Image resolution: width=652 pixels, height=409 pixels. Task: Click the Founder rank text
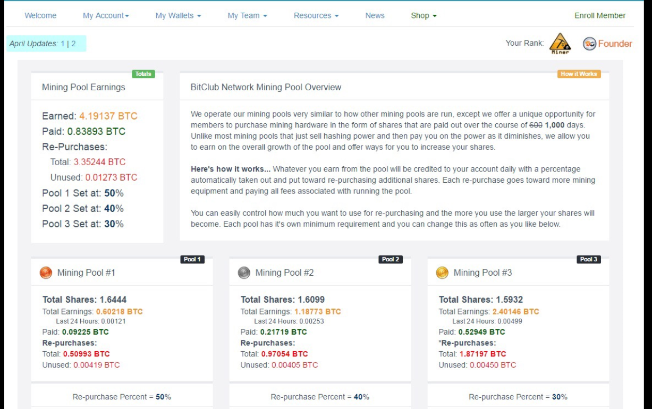[x=615, y=44]
